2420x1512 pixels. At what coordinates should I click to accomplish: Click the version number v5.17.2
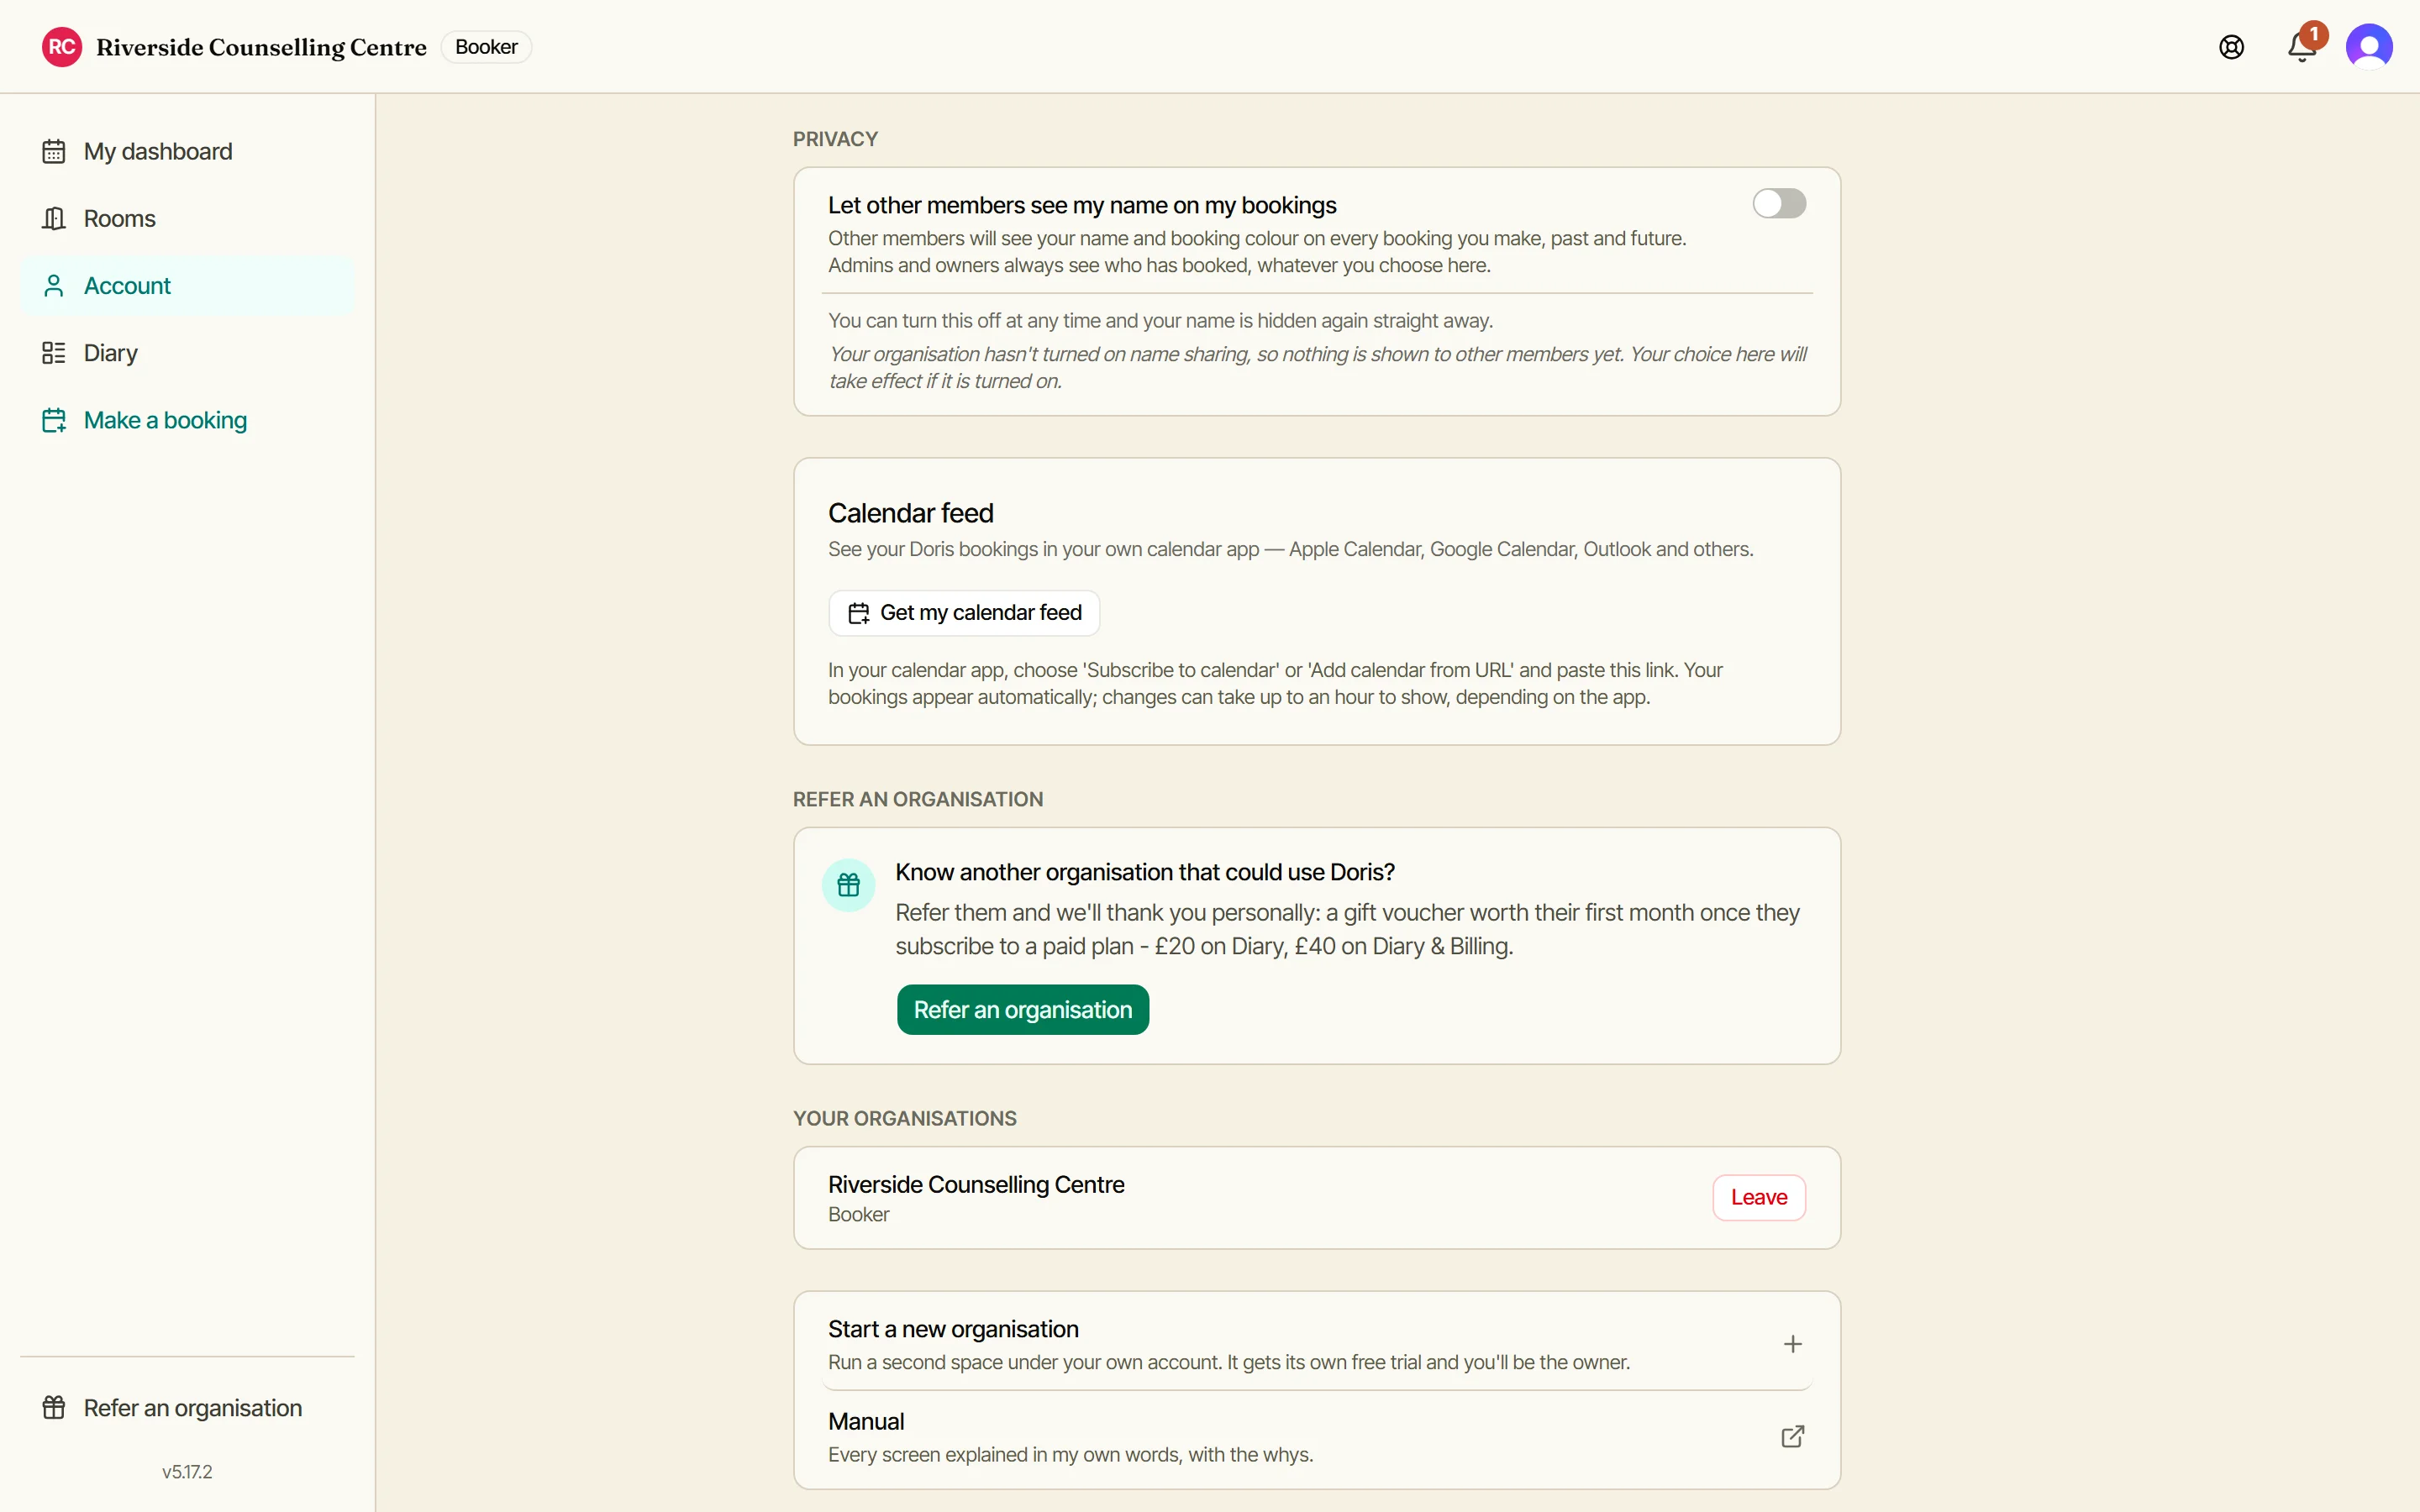(x=187, y=1472)
